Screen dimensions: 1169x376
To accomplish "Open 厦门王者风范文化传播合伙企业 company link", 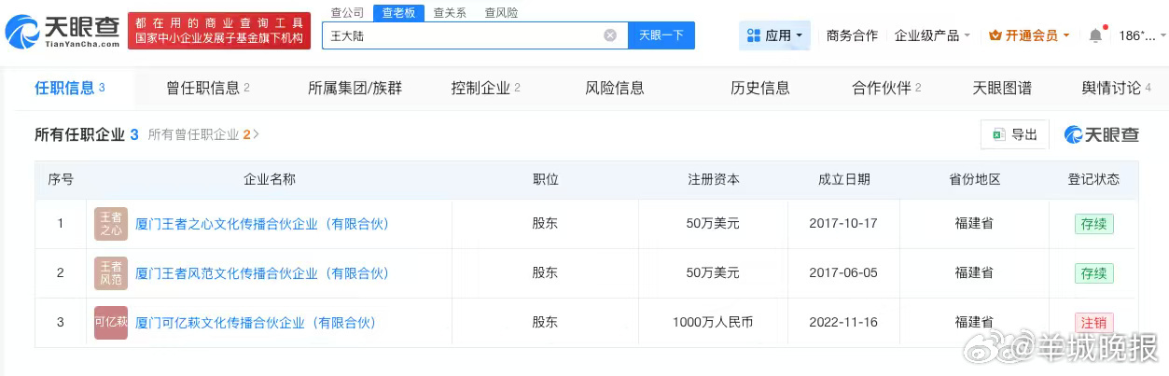I will pos(262,273).
